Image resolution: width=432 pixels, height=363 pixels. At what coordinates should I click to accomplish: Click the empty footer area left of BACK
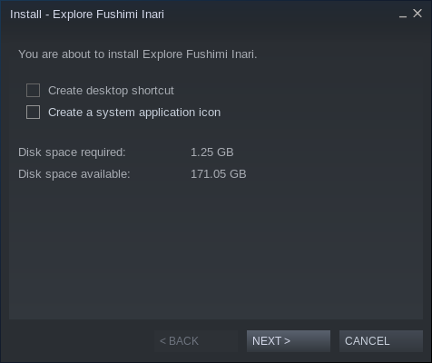tap(80, 341)
